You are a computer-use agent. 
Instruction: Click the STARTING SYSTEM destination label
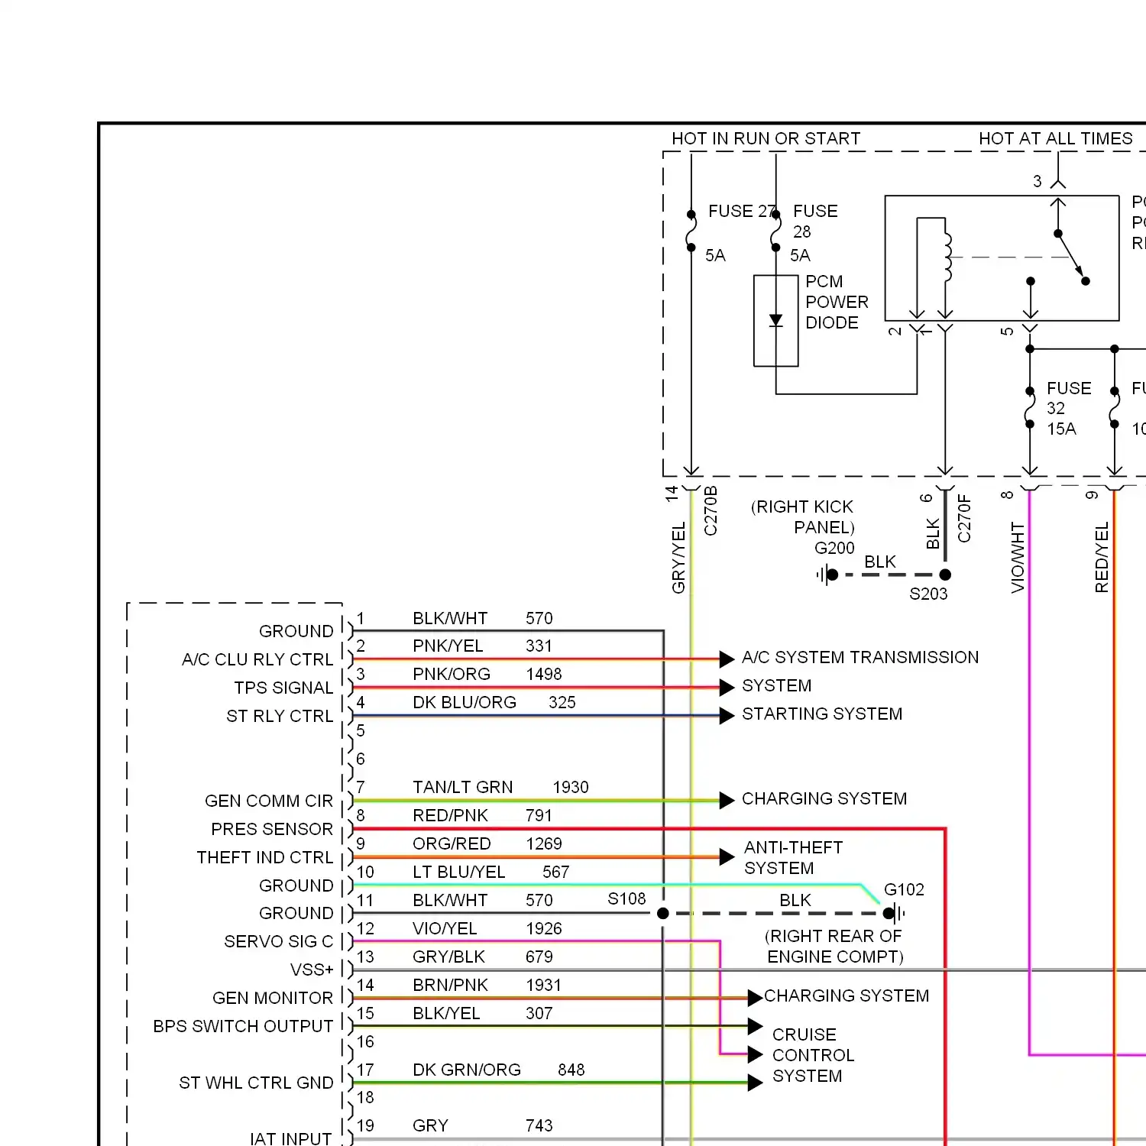[822, 714]
